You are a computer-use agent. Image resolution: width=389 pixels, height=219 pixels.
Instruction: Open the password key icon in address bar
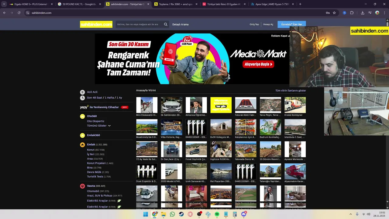[x=328, y=13]
